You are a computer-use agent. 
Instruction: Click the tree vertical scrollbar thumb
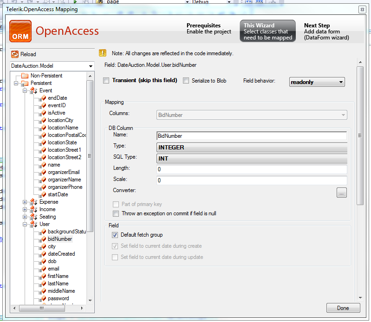90,156
